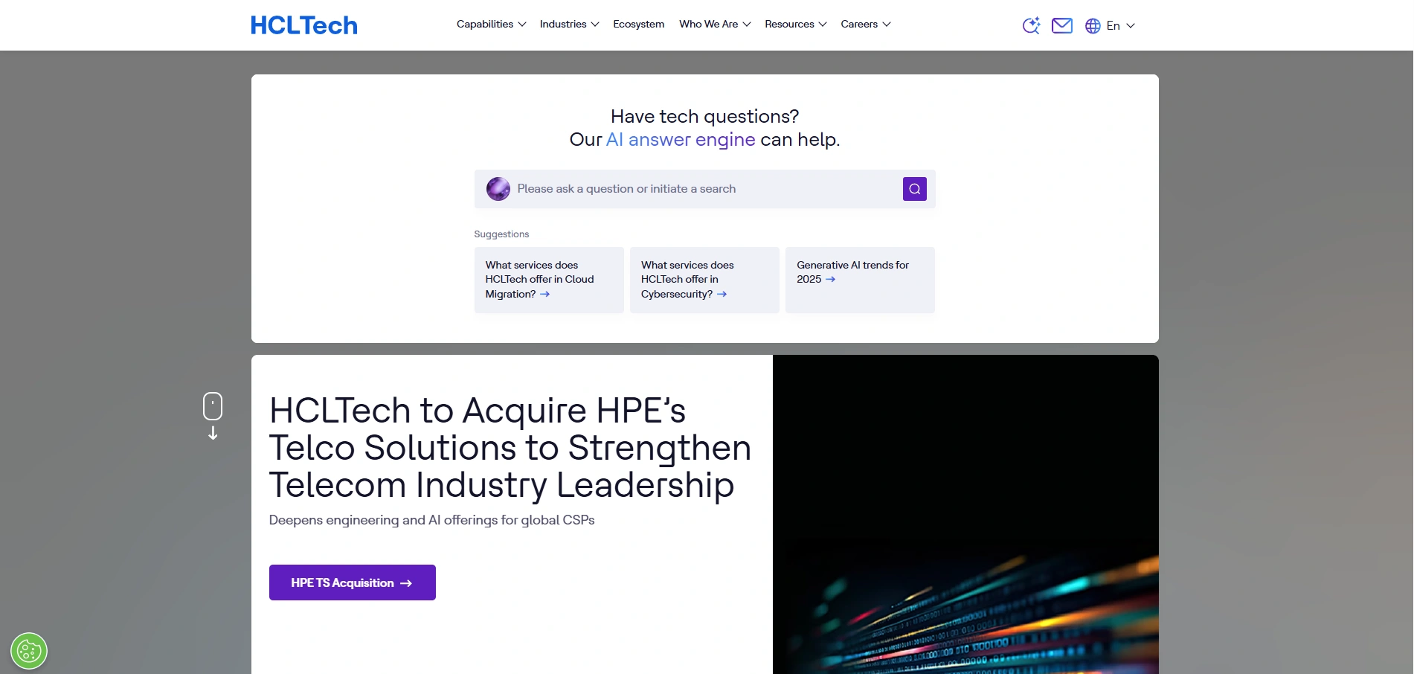Click the HCLTech logo
Viewport: 1414px width, 674px height.
pyautogui.click(x=303, y=25)
